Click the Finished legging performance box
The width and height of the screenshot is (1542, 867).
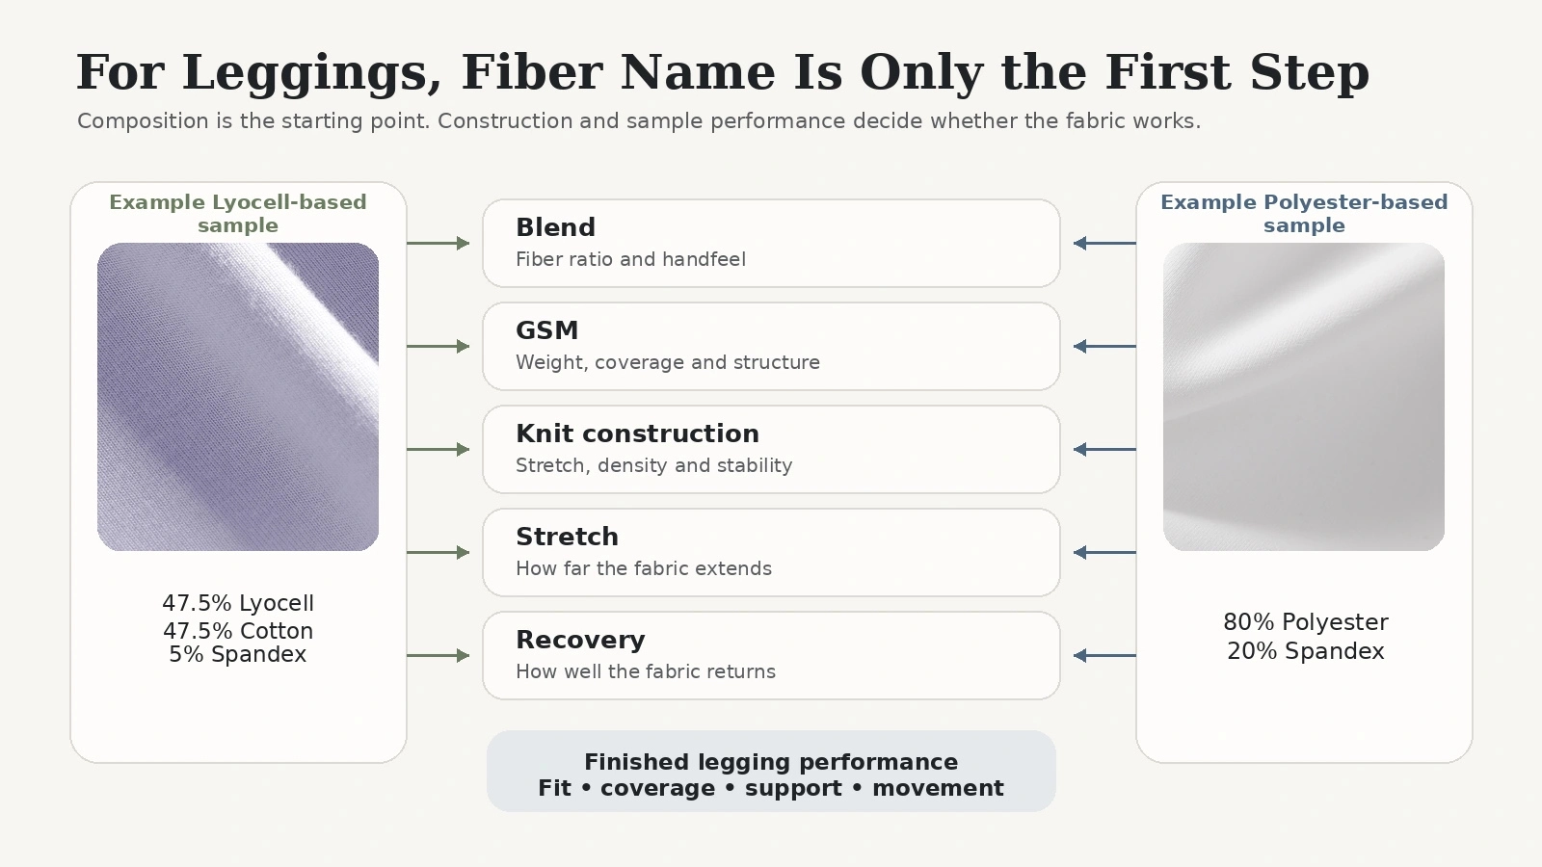point(771,771)
